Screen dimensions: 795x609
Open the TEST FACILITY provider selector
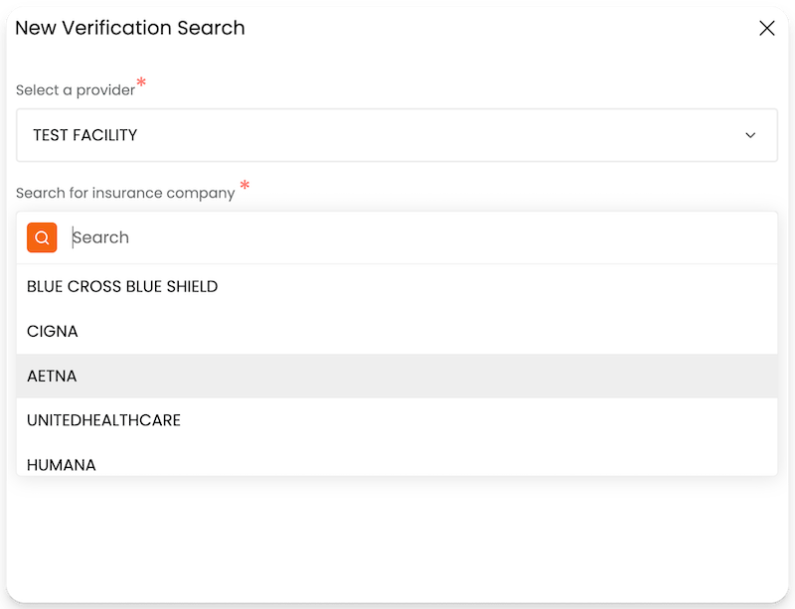click(x=397, y=135)
